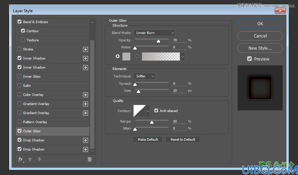Move effect up with the up arrow

tap(30, 159)
